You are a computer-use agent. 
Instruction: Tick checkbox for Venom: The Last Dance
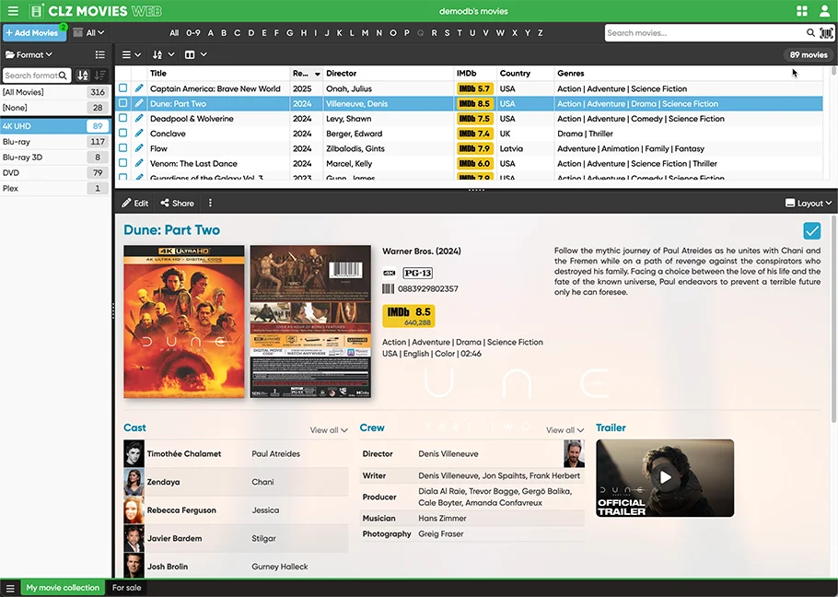(122, 162)
